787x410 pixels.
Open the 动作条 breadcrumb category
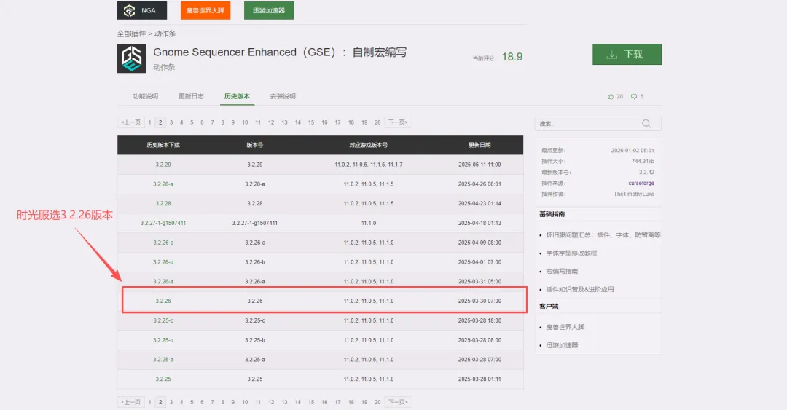[165, 33]
